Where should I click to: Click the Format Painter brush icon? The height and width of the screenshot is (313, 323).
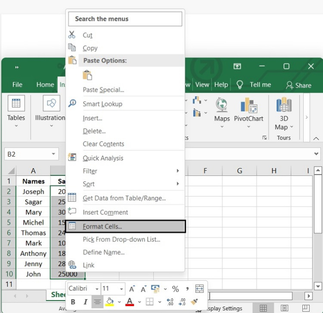195,302
